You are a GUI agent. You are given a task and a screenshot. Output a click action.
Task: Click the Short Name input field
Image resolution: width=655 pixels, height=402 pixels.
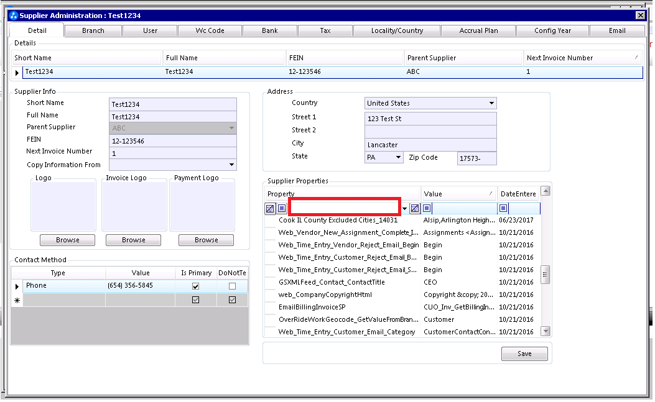pyautogui.click(x=173, y=104)
